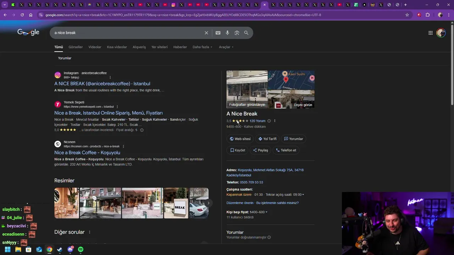Screen dimensions: 454x255
Task: Click Düzenleme önerin link
Action: coord(240,203)
